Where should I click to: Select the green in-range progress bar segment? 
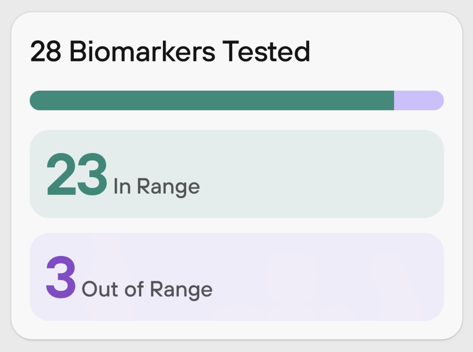point(212,100)
